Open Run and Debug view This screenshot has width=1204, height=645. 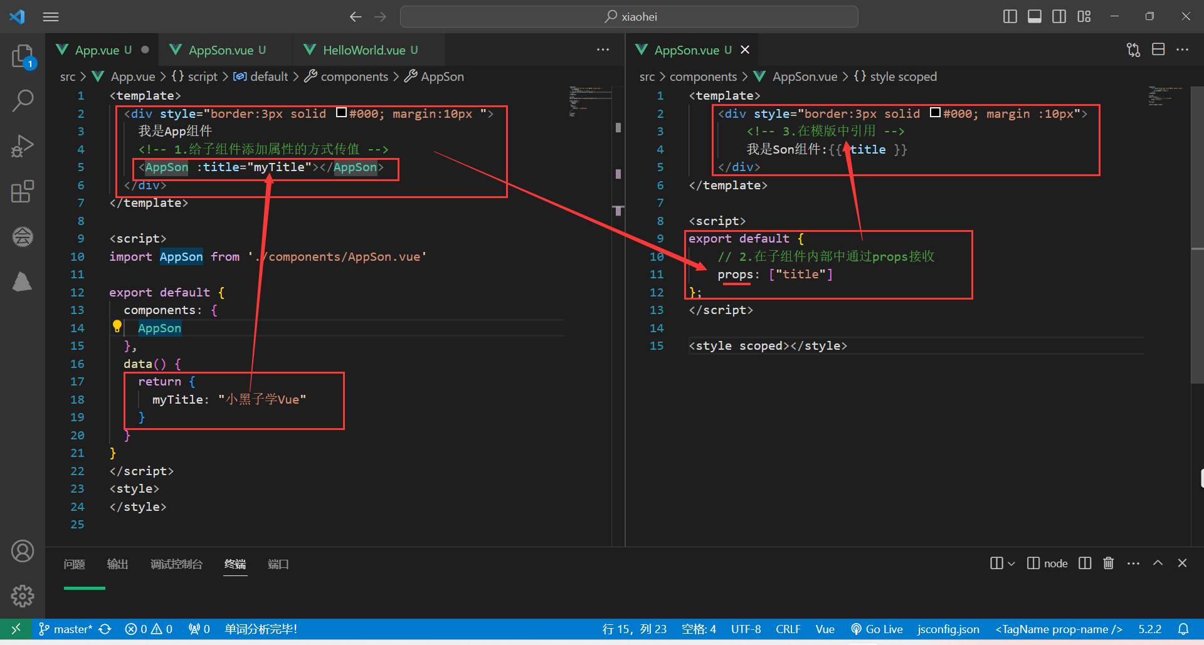(23, 146)
